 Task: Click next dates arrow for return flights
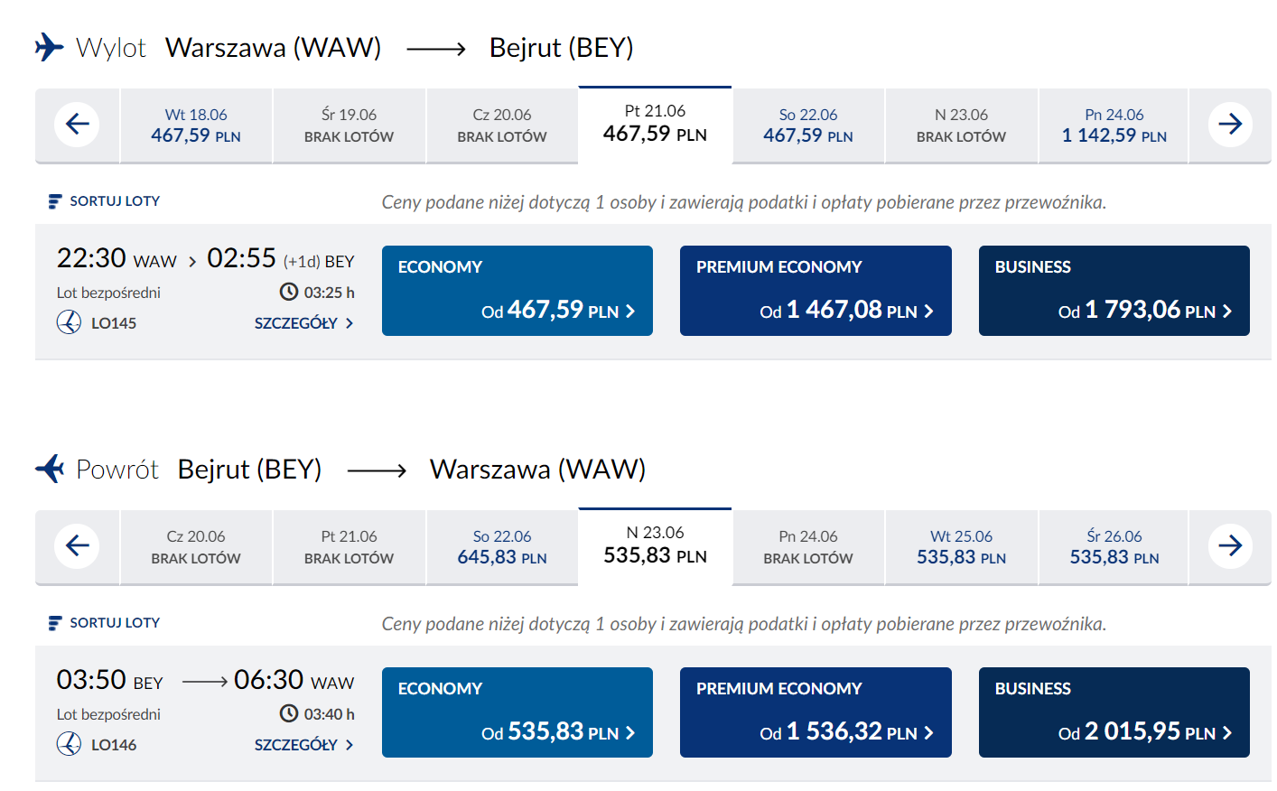[1229, 546]
